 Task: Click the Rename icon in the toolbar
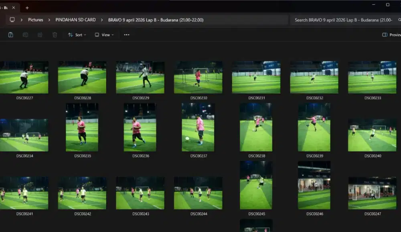coord(25,35)
